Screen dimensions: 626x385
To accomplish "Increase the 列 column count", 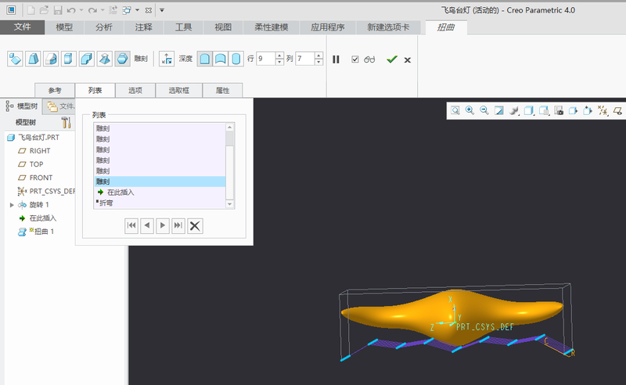I will click(318, 56).
